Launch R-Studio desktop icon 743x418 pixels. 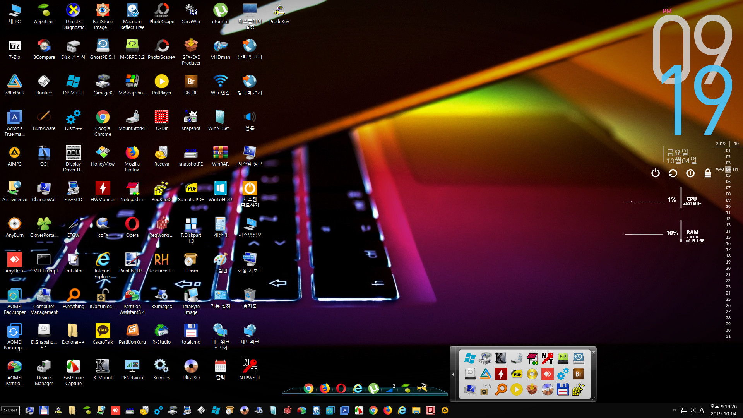pyautogui.click(x=161, y=334)
